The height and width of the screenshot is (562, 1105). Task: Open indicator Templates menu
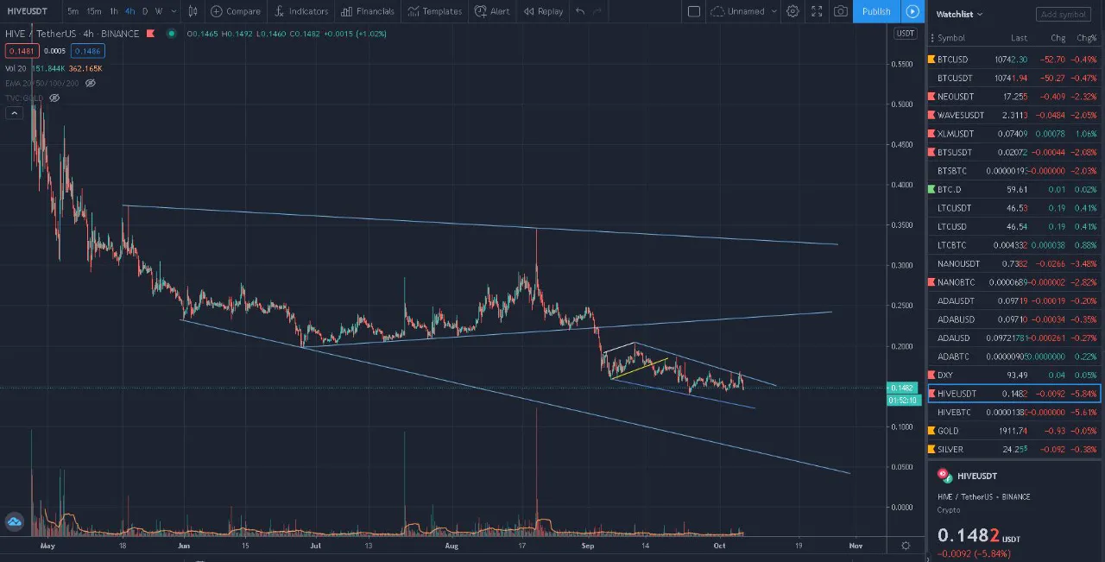click(435, 11)
